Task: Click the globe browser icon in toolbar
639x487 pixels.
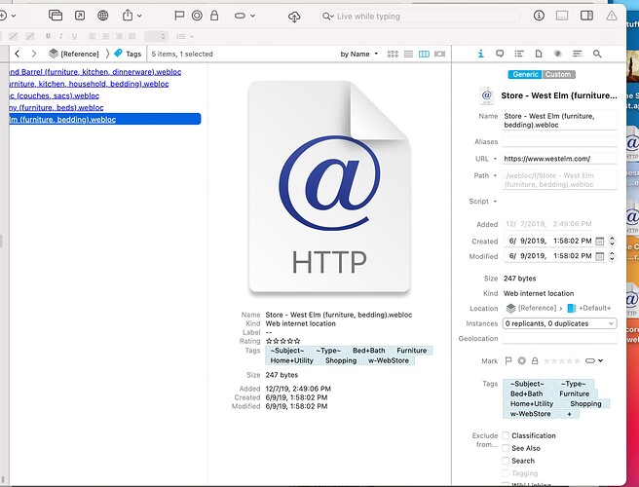Action: [102, 16]
